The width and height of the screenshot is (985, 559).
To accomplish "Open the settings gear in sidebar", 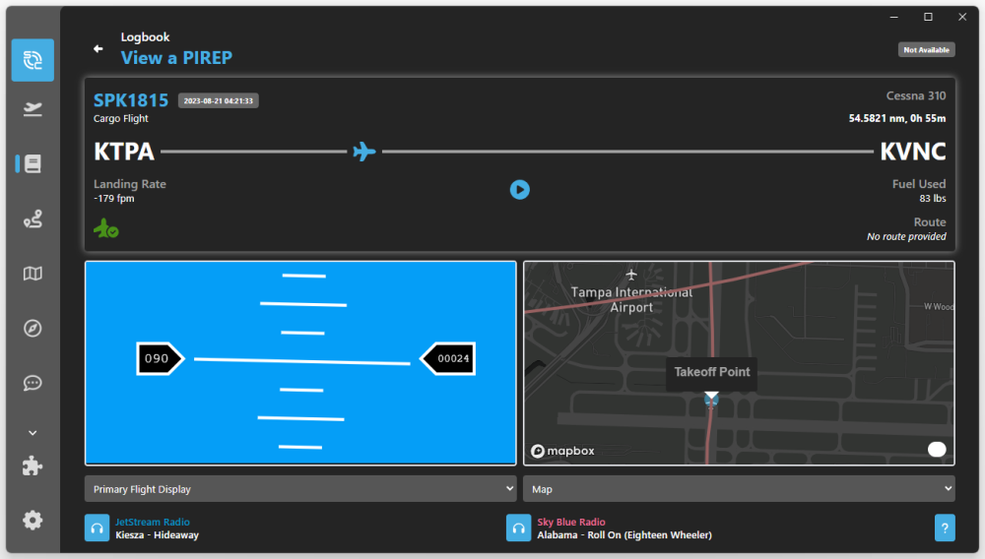I will [33, 520].
